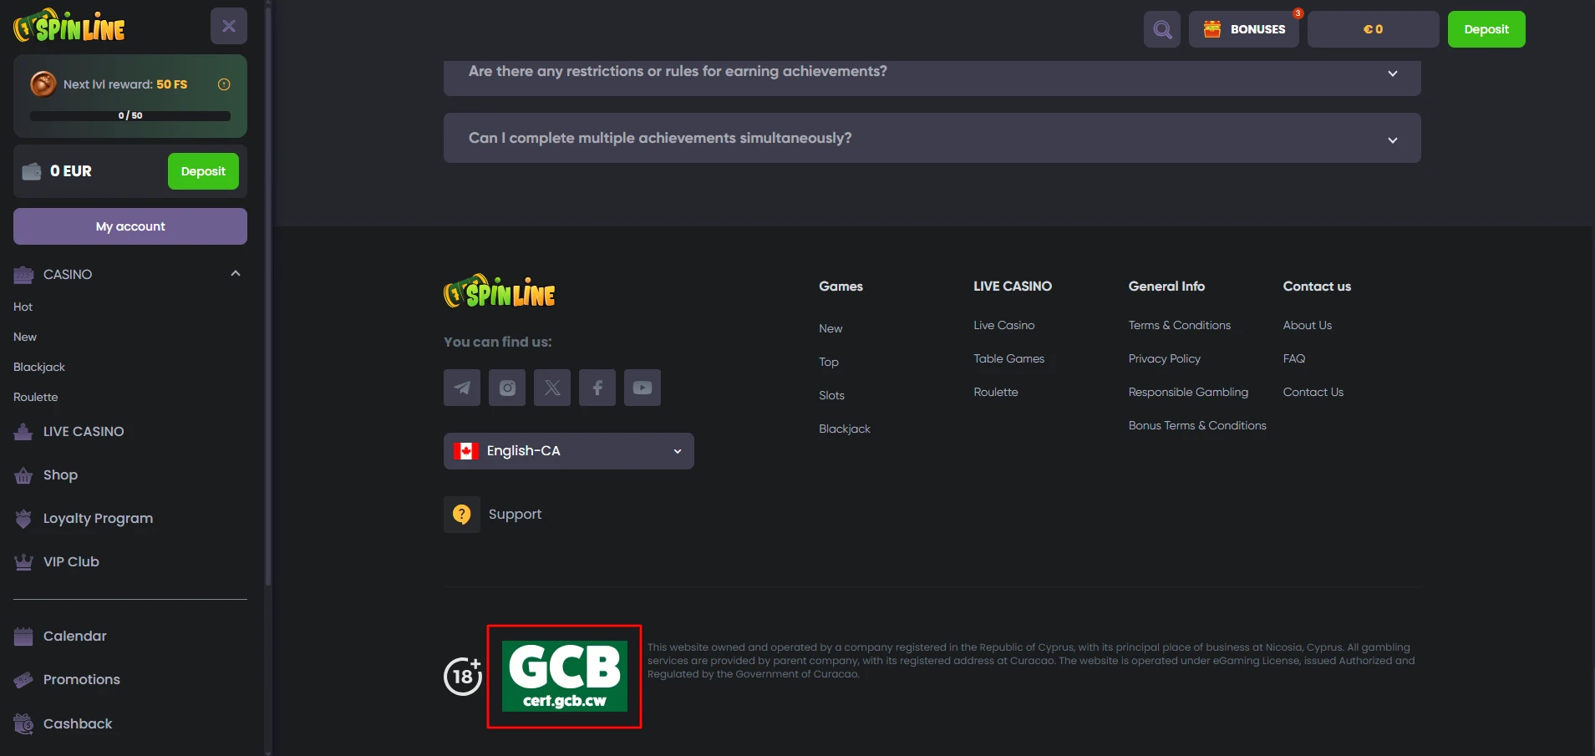The height and width of the screenshot is (756, 1595).
Task: Open the Facebook social icon
Action: click(x=597, y=388)
